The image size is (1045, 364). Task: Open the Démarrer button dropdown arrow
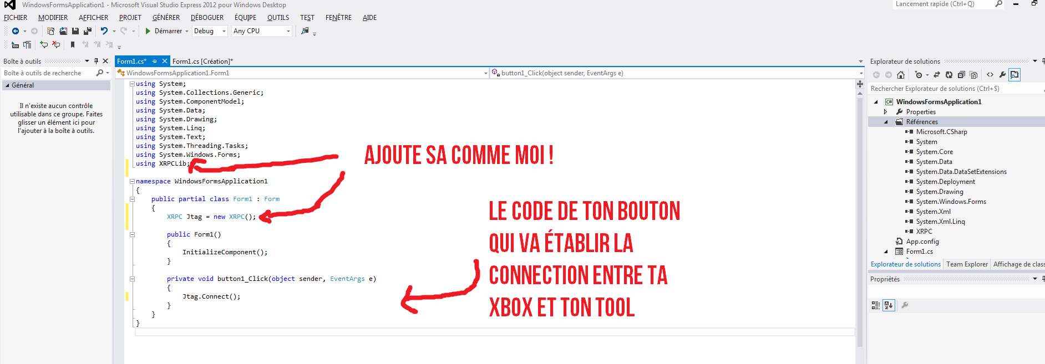(x=187, y=31)
